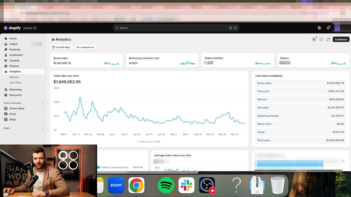Click the notifications bell icon
The height and width of the screenshot is (197, 351).
(x=328, y=28)
